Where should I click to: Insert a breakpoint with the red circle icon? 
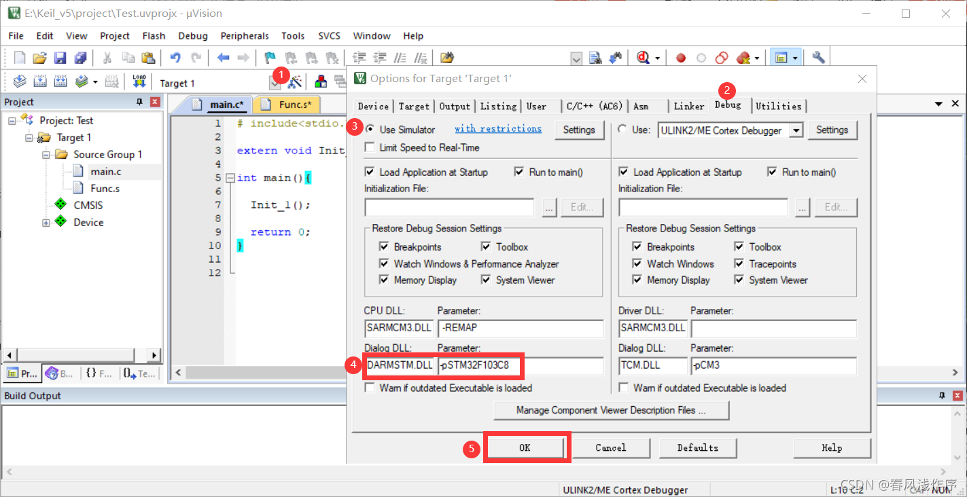pos(681,58)
